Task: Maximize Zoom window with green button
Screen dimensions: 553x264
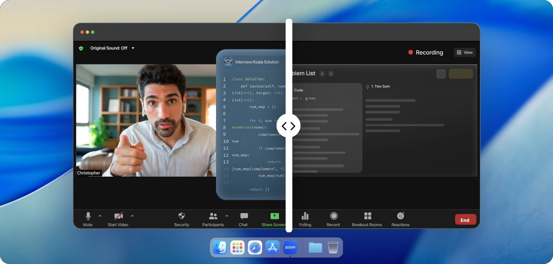Action: pos(93,32)
